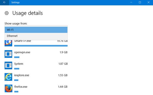Click the SmartFTP.exe usage bar
This screenshot has width=153, height=95.
pos(41,46)
